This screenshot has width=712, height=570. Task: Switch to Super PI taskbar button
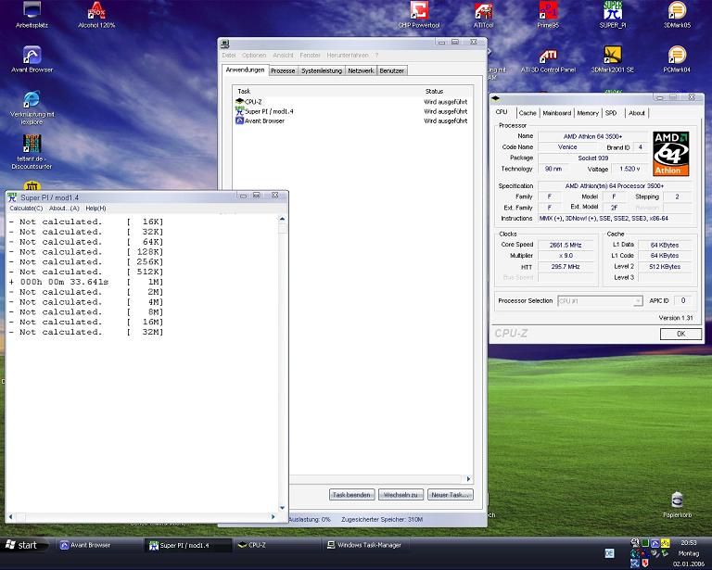[187, 545]
